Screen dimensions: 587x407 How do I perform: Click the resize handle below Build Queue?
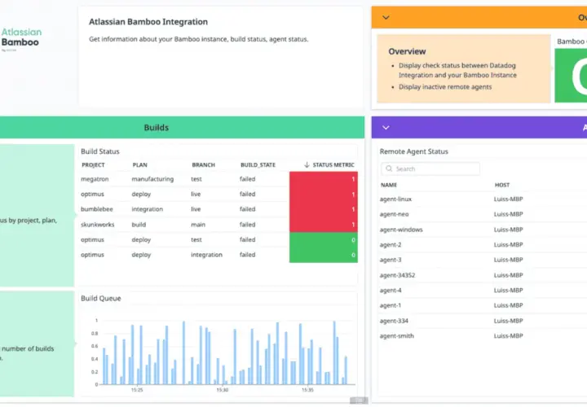(x=359, y=400)
